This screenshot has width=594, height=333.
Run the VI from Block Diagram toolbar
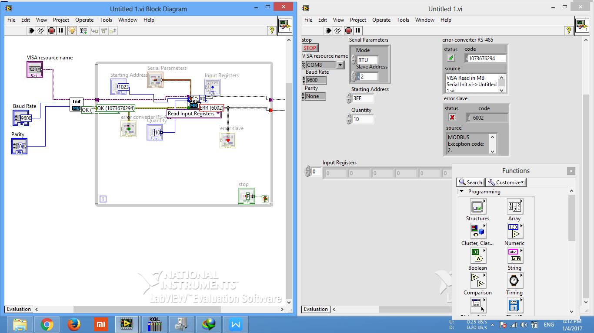point(31,30)
